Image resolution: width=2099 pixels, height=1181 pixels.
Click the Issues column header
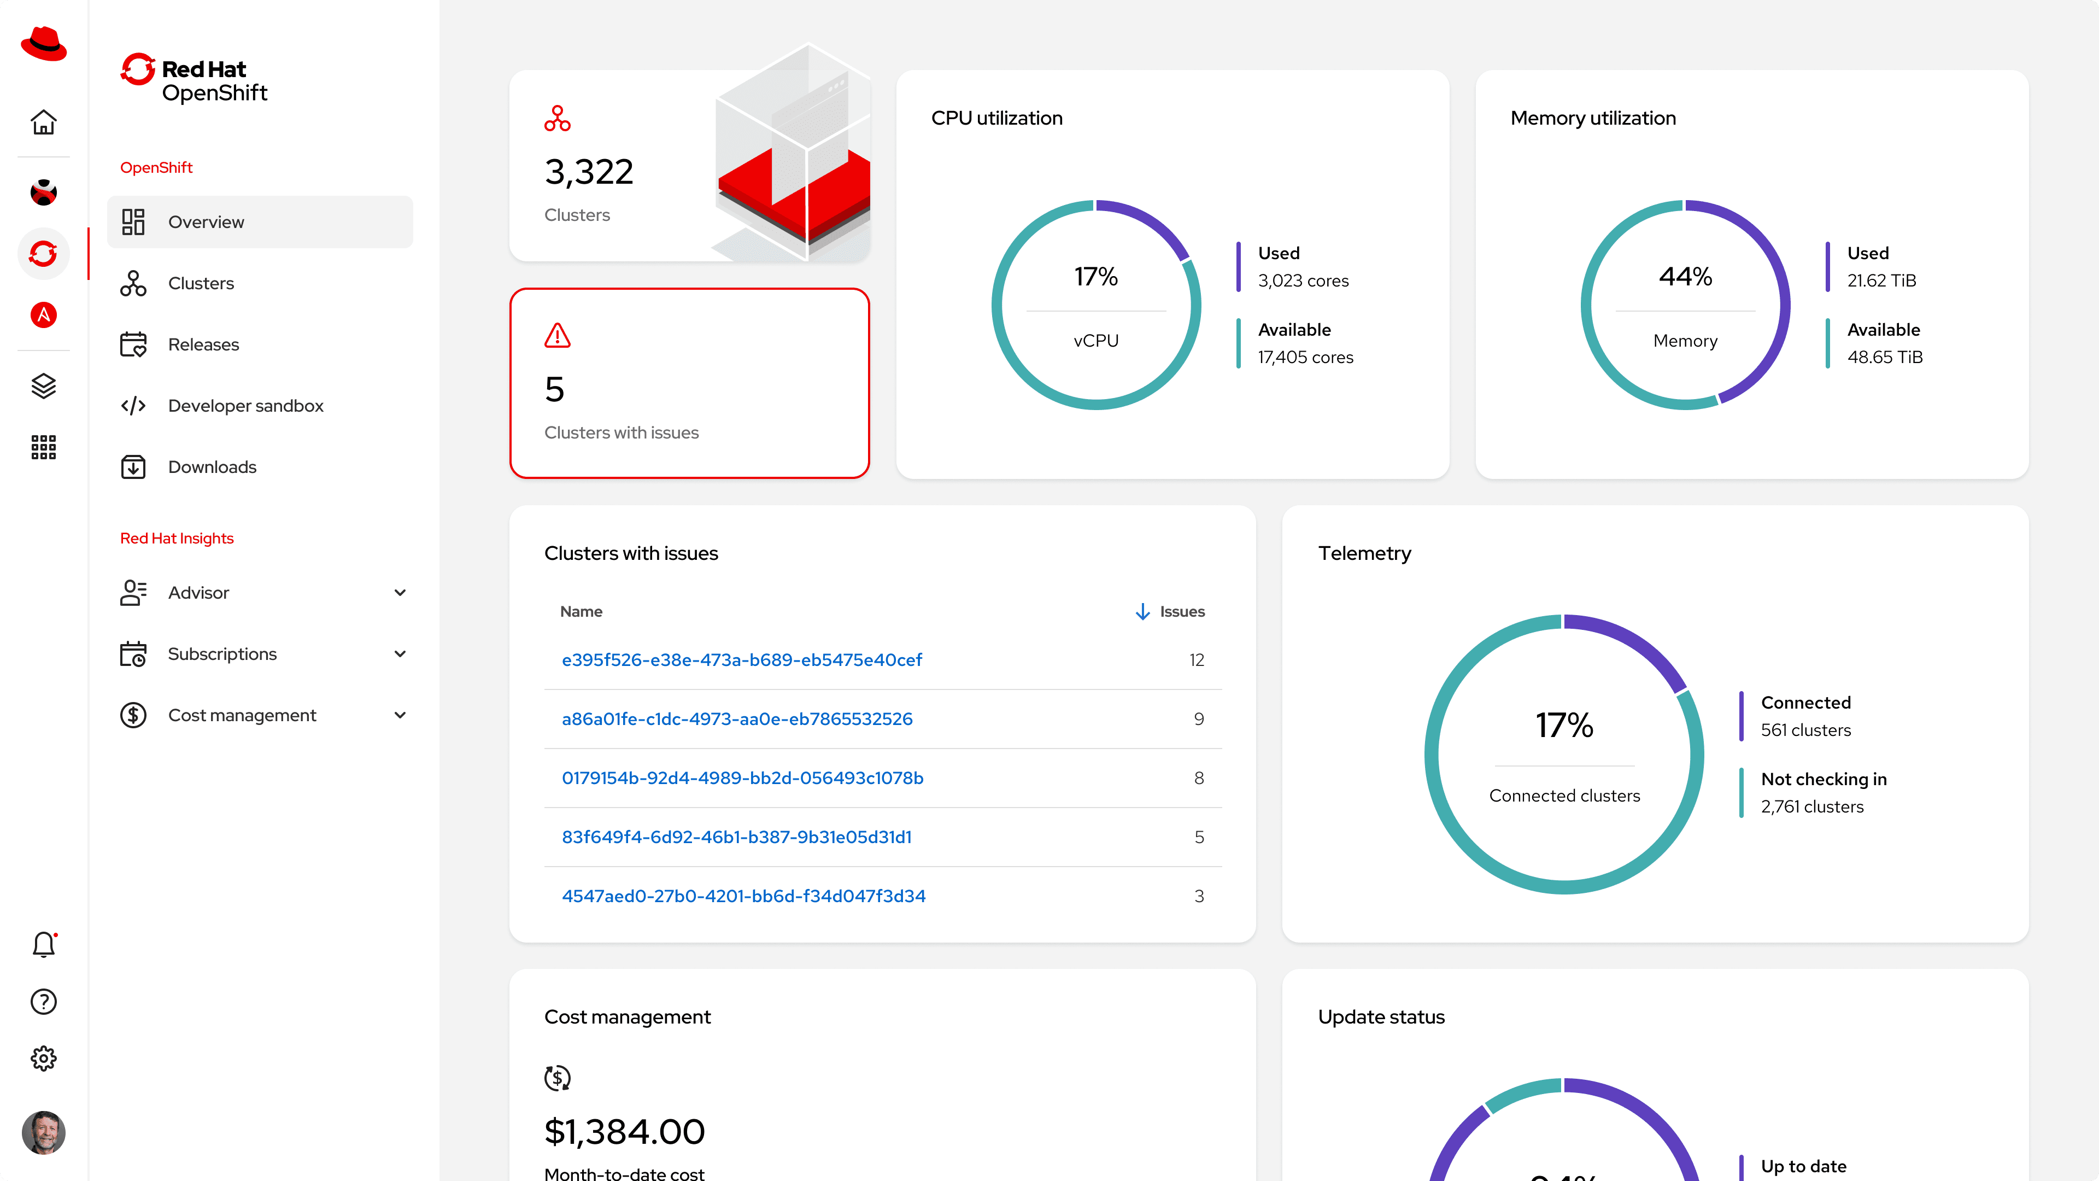1181,611
